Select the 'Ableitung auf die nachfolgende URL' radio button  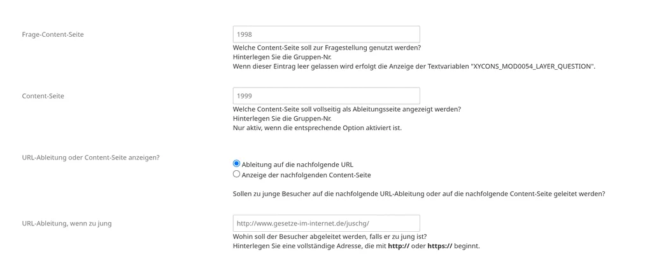(x=237, y=164)
